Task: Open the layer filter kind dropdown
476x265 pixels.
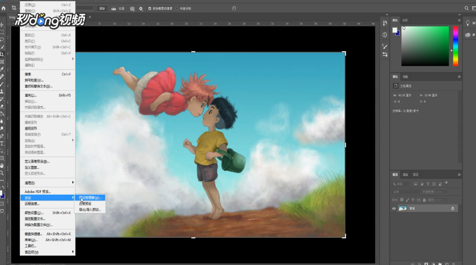Action: (x=401, y=184)
